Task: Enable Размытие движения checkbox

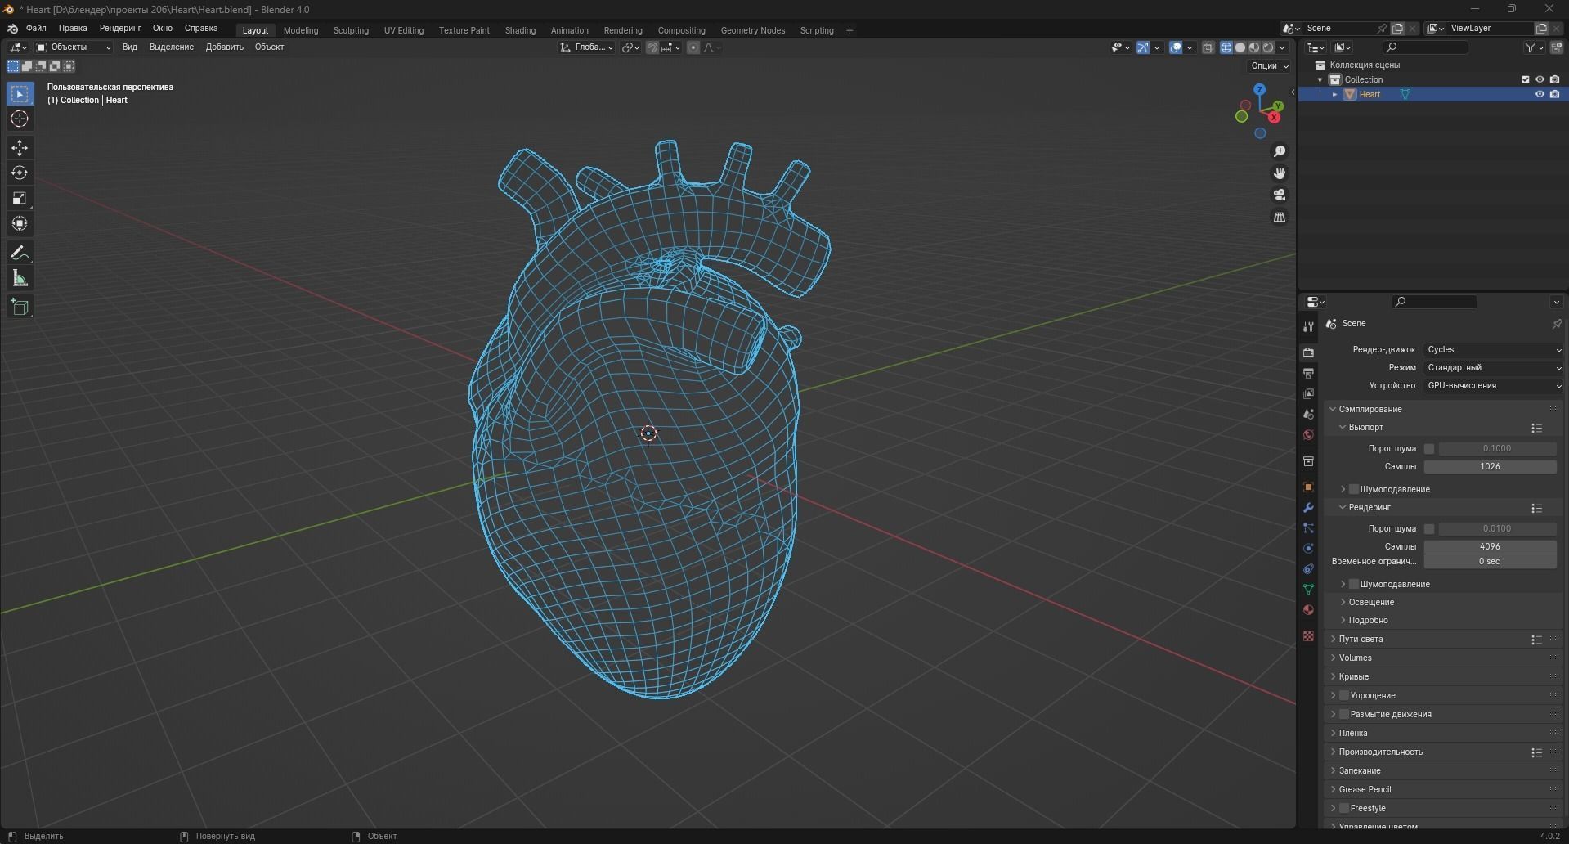Action: 1344,714
